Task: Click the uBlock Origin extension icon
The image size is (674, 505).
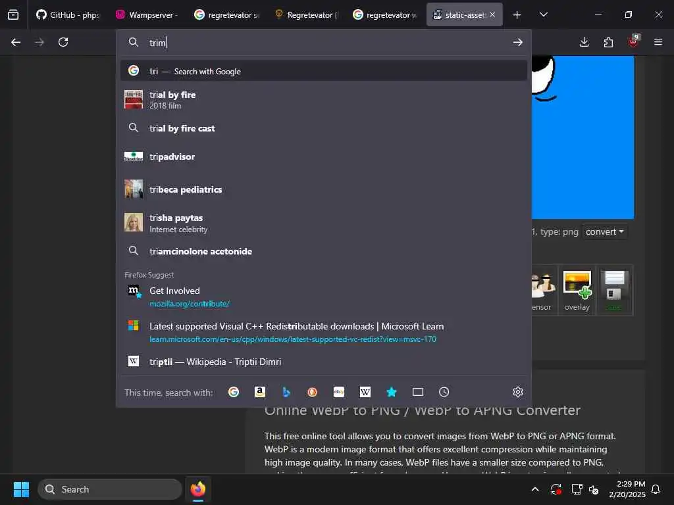Action: pos(633,41)
